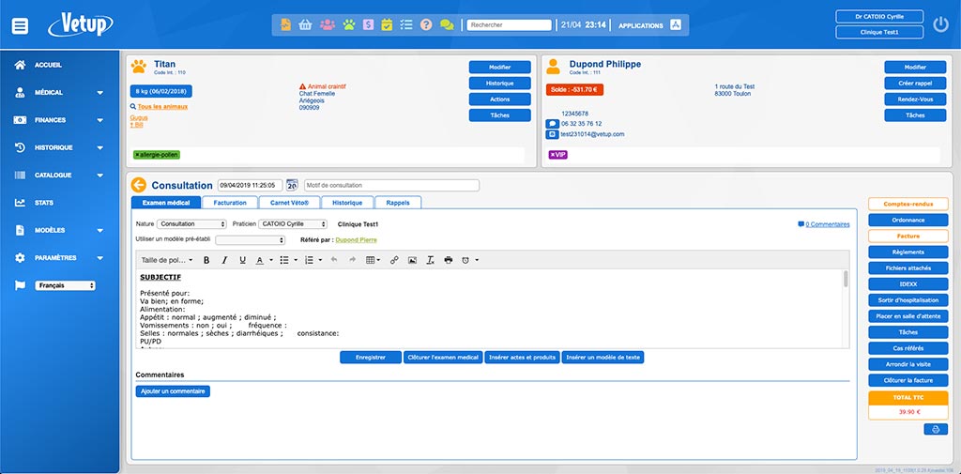
Task: Toggle bold formatting in editor
Action: pos(206,260)
